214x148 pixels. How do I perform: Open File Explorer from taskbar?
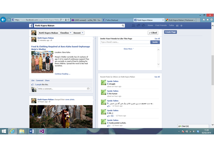(x=22, y=131)
